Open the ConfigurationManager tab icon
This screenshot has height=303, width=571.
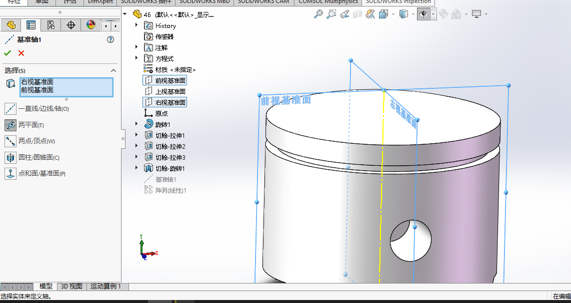50,25
